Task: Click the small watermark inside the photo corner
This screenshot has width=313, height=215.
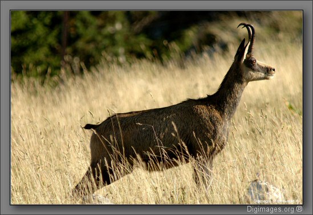Action: point(276,201)
